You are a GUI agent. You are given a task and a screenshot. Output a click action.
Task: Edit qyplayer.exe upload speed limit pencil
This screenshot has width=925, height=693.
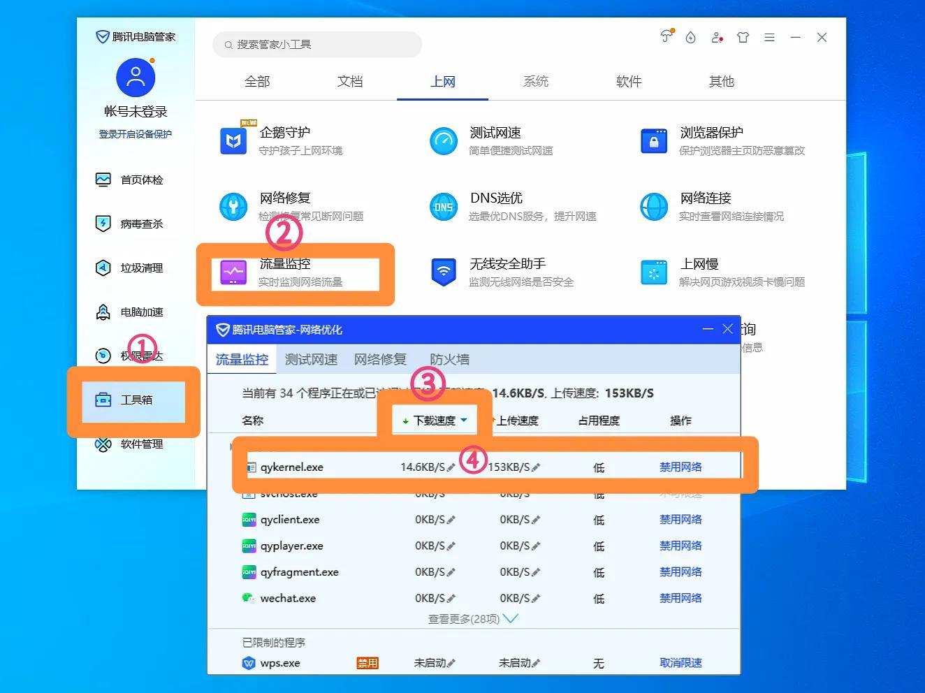535,546
